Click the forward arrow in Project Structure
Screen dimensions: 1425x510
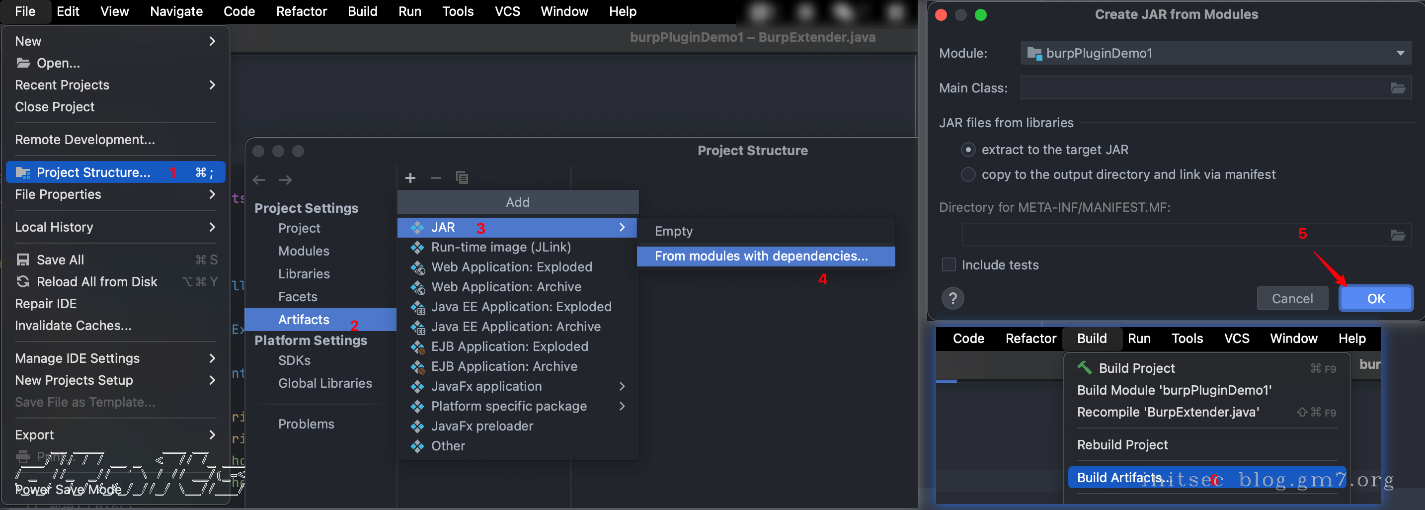285,180
